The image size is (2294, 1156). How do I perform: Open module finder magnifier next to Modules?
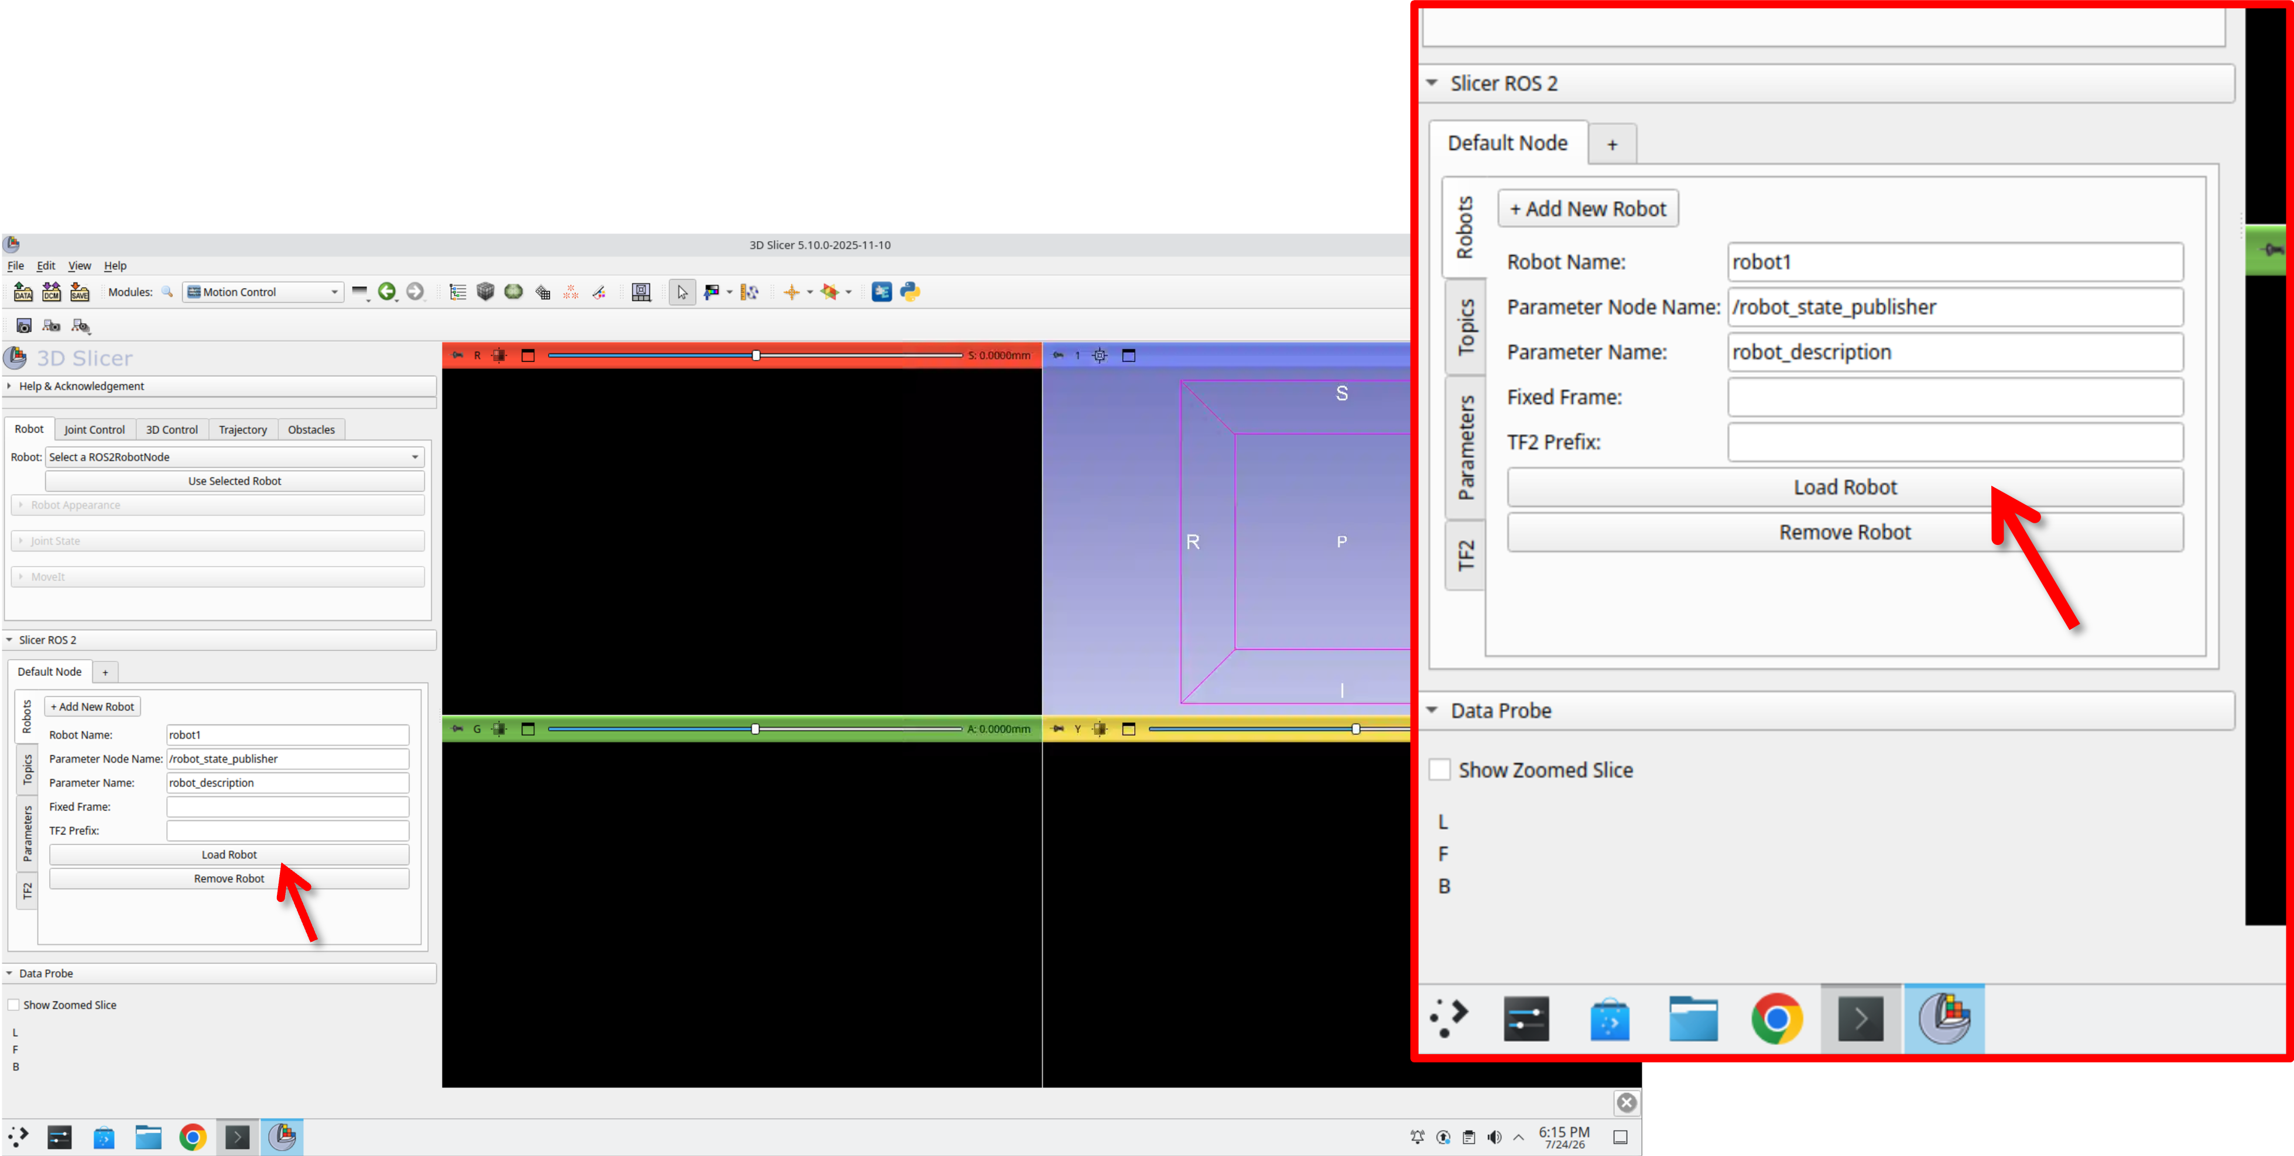[166, 292]
